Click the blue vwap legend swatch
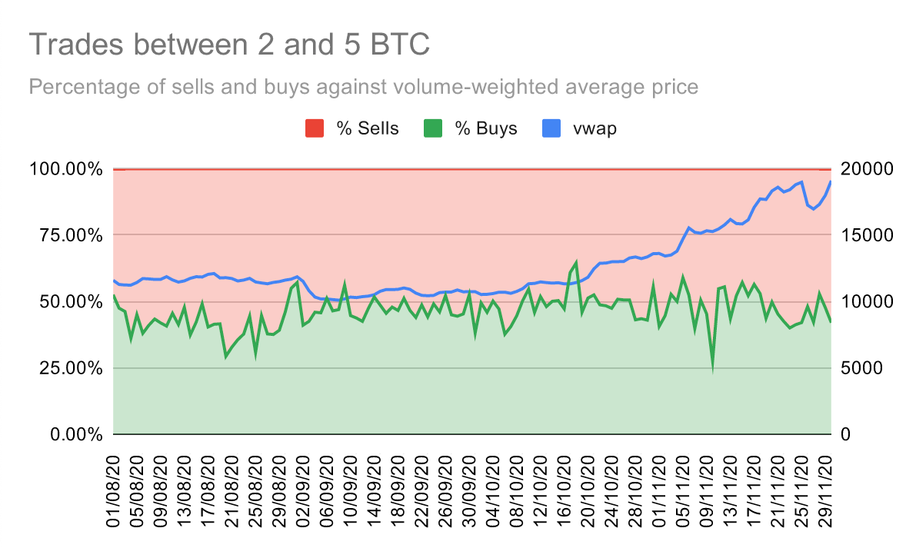 click(551, 128)
